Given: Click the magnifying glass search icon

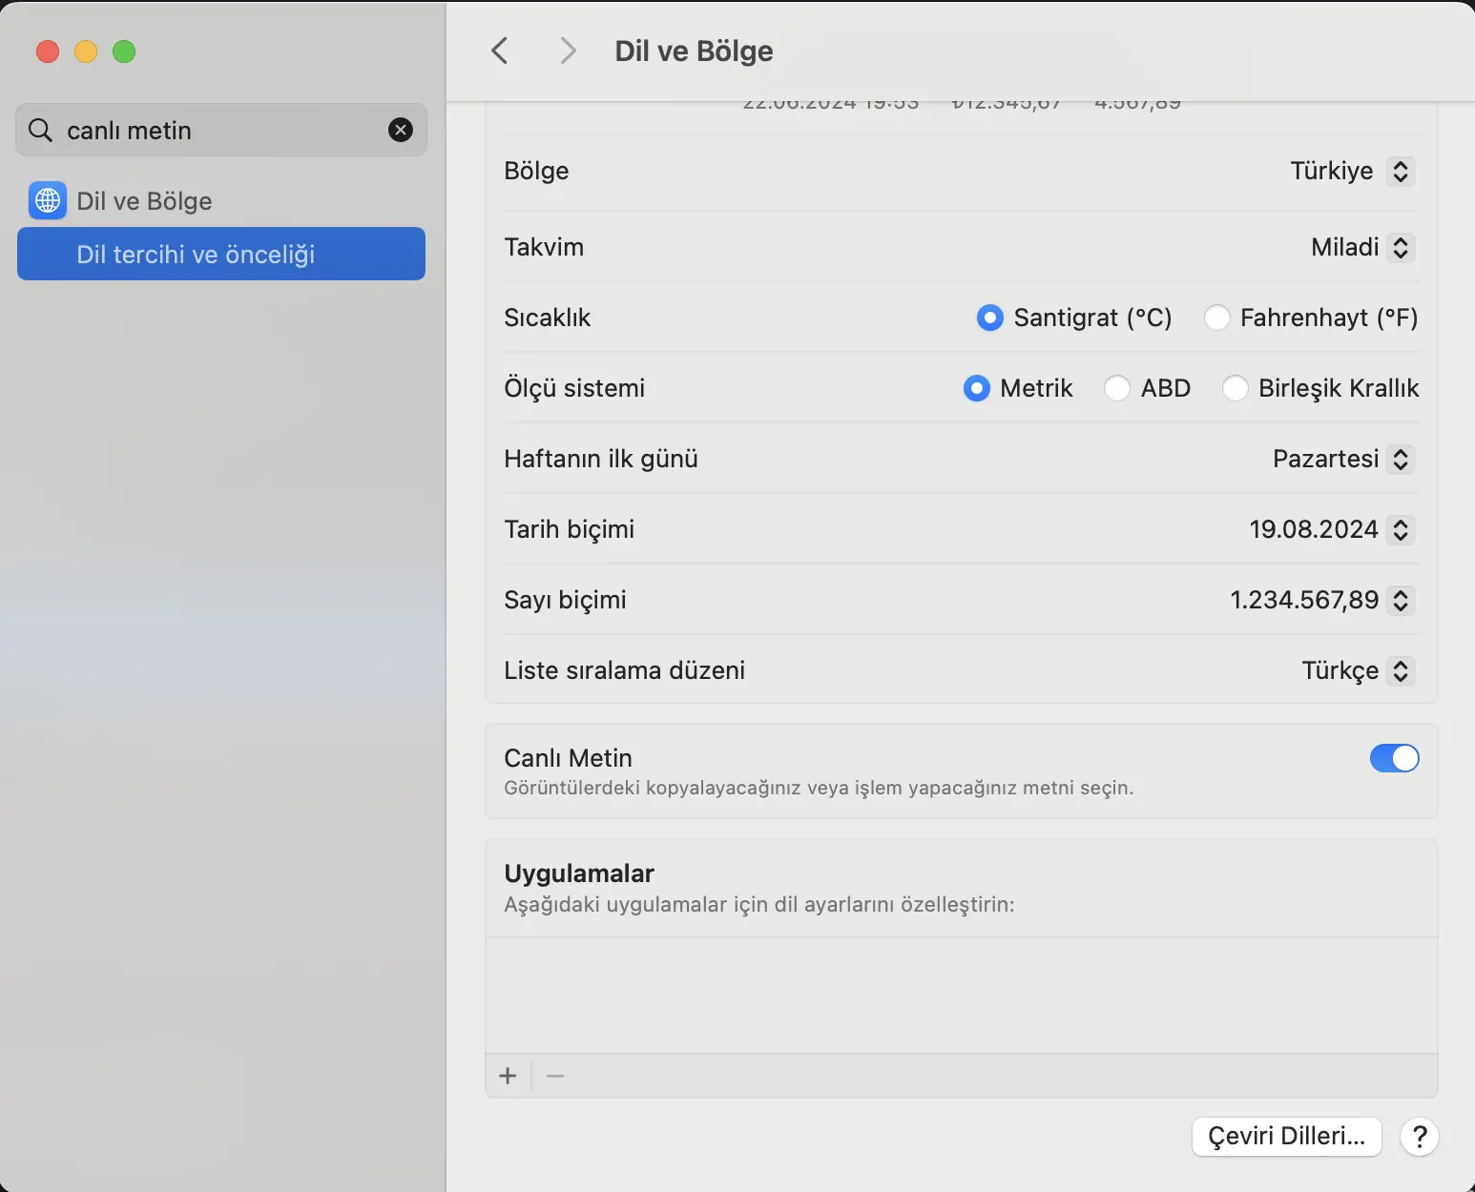Looking at the screenshot, I should 40,130.
